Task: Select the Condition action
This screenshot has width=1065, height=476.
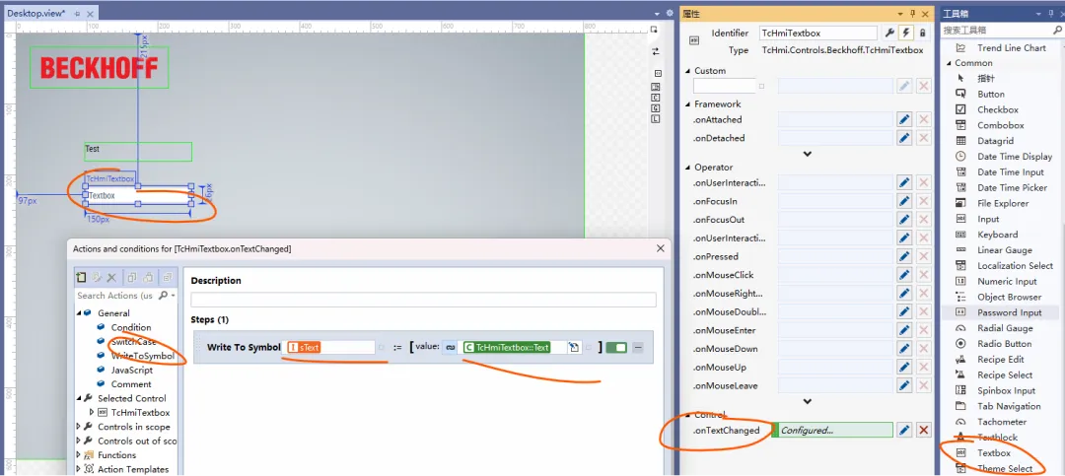Action: point(131,327)
